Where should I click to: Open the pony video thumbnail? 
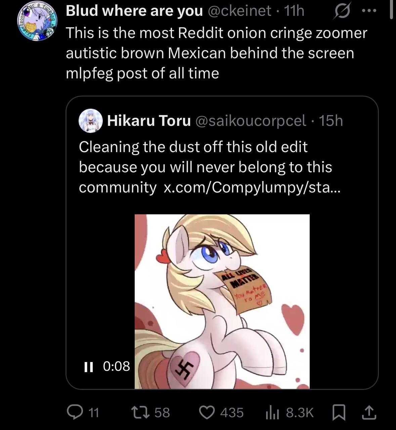coord(222,301)
